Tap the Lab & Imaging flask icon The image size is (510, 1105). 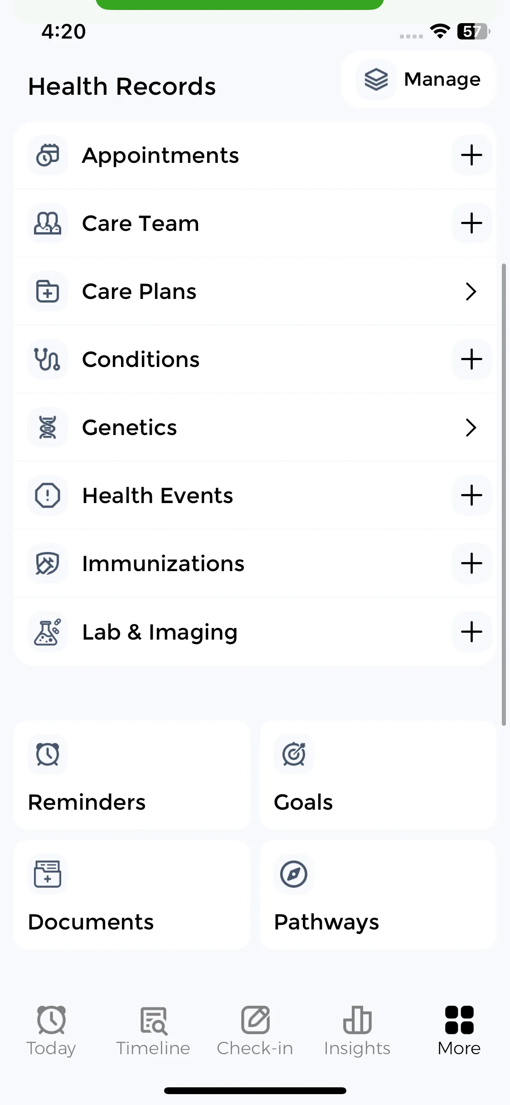click(48, 632)
